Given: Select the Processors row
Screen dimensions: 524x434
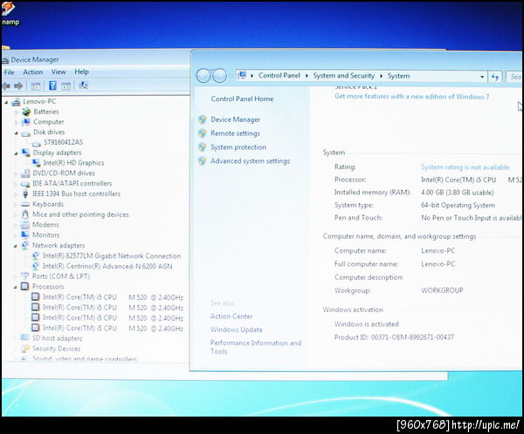Looking at the screenshot, I should 48,287.
